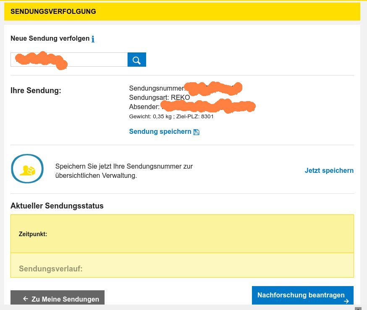Click the Ihre Sendung label

(36, 90)
